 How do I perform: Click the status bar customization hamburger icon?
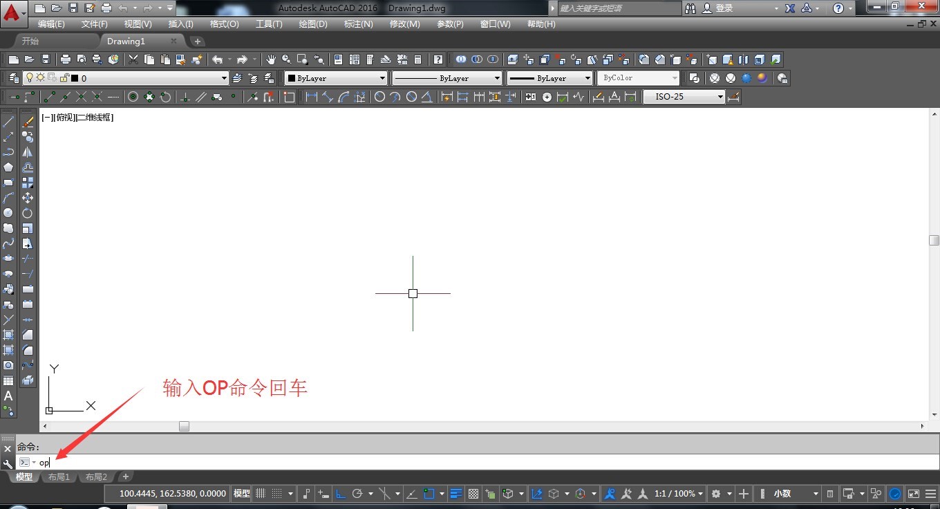(930, 494)
